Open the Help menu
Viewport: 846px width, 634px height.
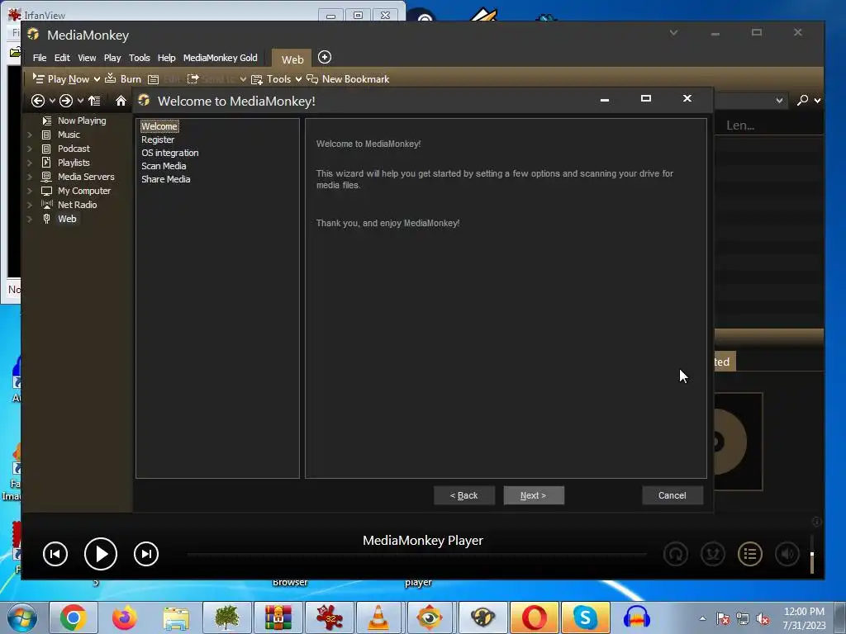pos(166,58)
